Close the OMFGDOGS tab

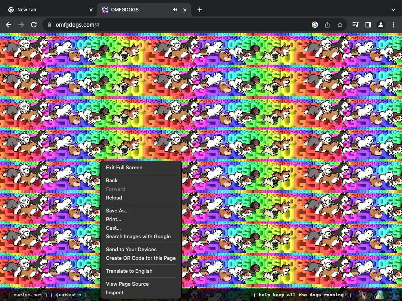pos(185,10)
